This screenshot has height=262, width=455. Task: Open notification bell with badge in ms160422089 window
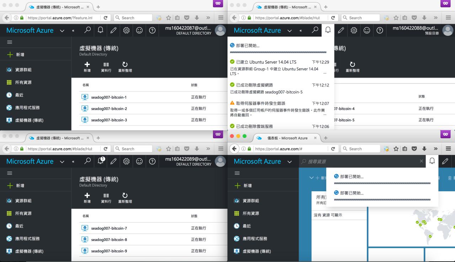(x=101, y=161)
